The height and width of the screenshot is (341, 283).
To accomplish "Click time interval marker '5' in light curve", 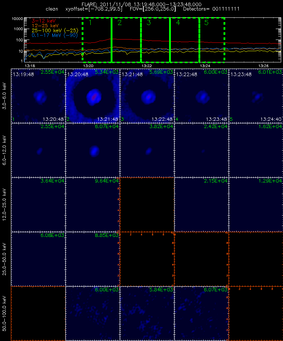I will [206, 22].
